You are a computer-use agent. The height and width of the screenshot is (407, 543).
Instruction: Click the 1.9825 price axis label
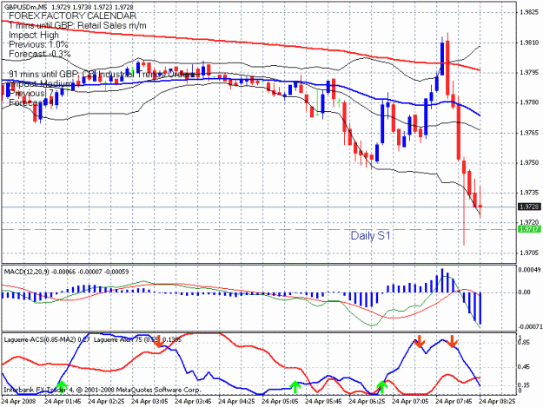(529, 12)
